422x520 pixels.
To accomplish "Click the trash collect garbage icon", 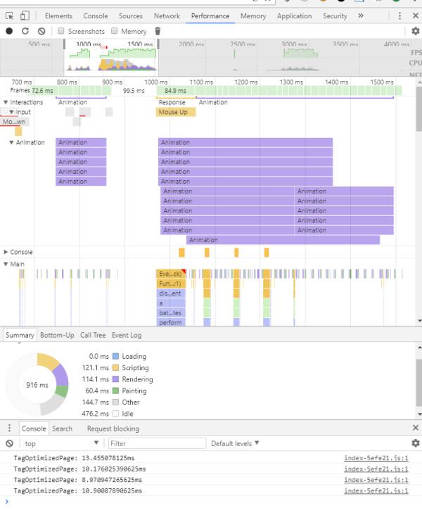I will 158,31.
